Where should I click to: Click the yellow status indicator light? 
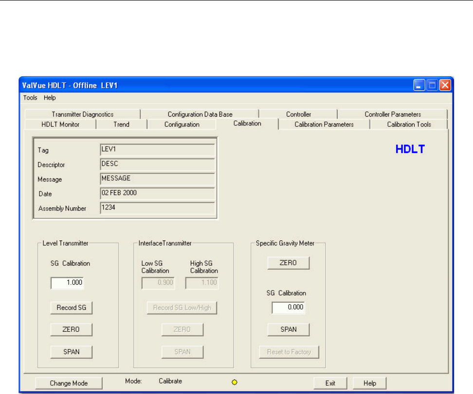coord(235,382)
